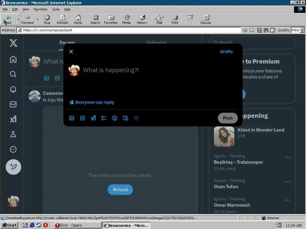Open Drafts in compose dialog

(x=227, y=52)
